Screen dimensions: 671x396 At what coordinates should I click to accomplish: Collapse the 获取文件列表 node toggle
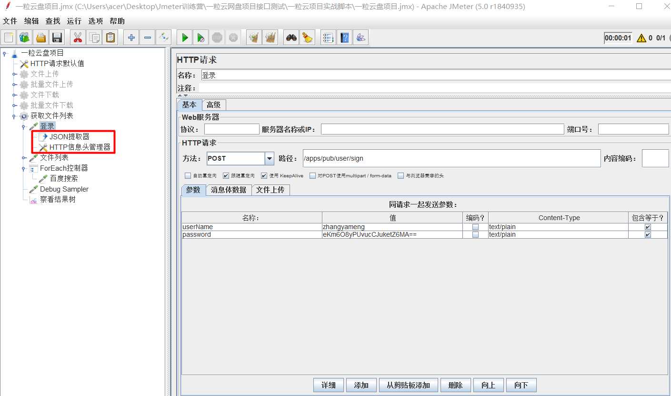pos(15,116)
